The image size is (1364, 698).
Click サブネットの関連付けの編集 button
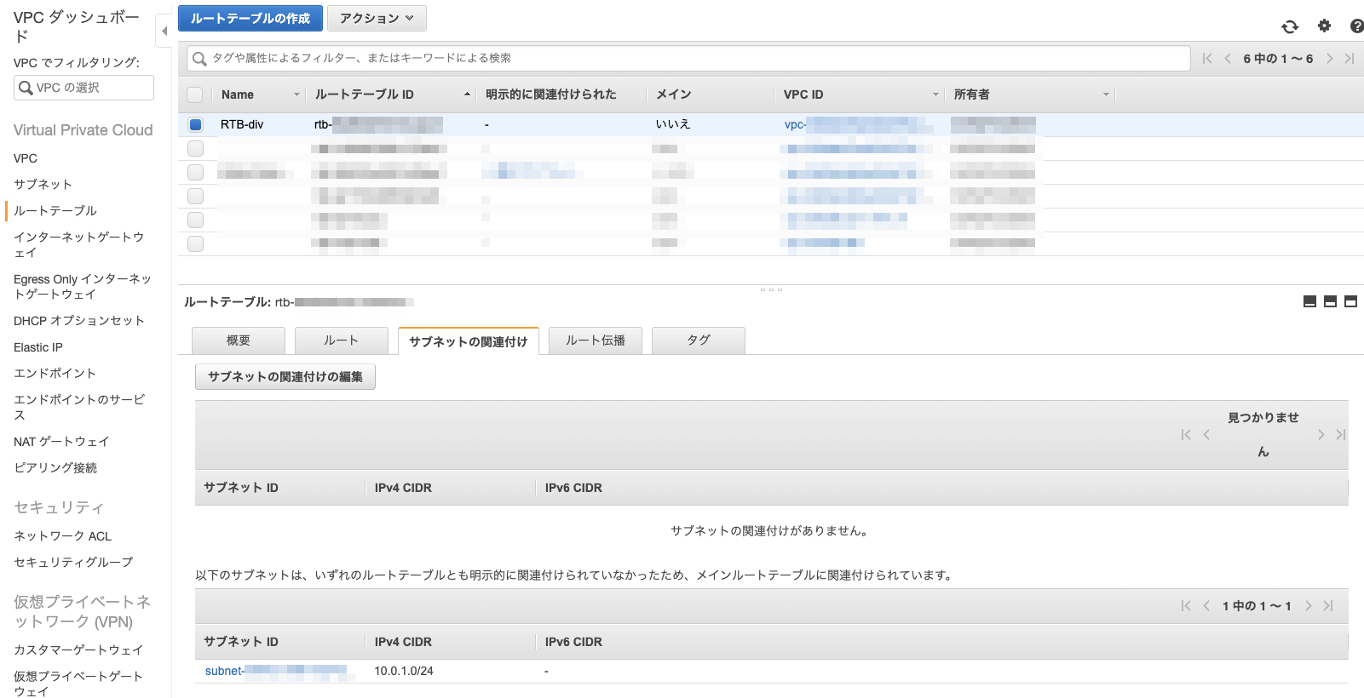tap(285, 377)
